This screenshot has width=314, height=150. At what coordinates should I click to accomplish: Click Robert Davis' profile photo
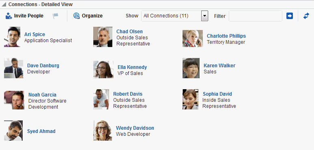point(101,99)
